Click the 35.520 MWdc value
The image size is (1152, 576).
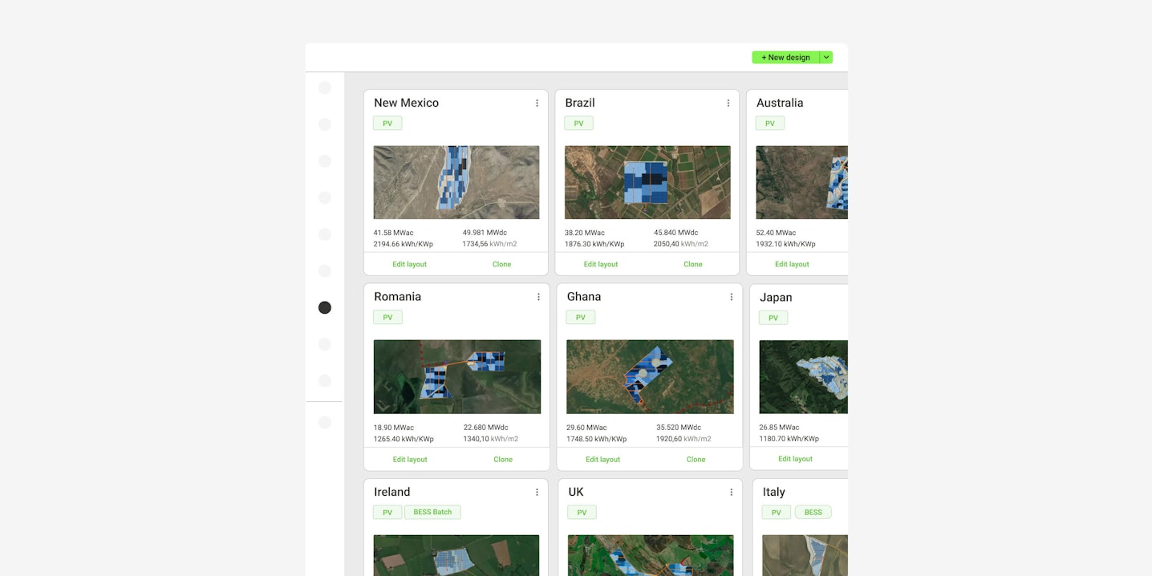(x=679, y=428)
